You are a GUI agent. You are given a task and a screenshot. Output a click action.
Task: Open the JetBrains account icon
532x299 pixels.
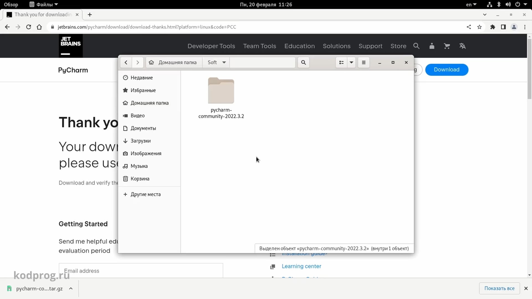coord(432,46)
